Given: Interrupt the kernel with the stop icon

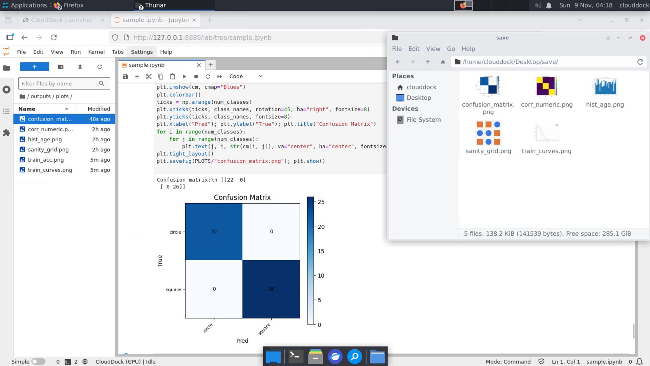Looking at the screenshot, I should point(196,77).
